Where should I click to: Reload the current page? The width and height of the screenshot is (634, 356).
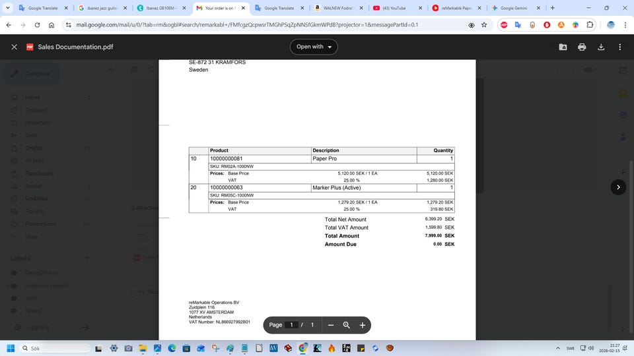tap(37, 24)
